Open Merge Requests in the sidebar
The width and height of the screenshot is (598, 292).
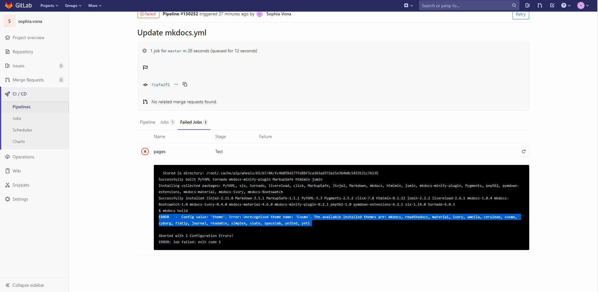coord(28,80)
